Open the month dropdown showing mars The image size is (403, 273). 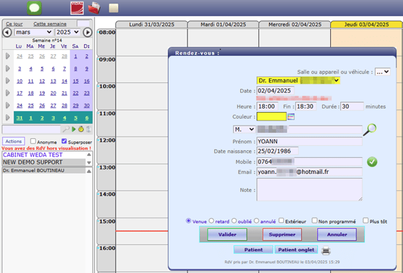[34, 32]
